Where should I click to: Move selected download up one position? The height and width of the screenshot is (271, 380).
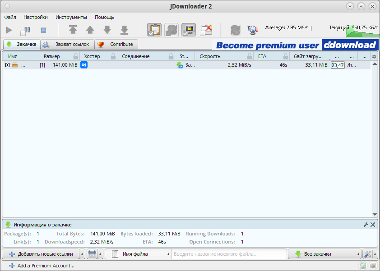(90, 30)
